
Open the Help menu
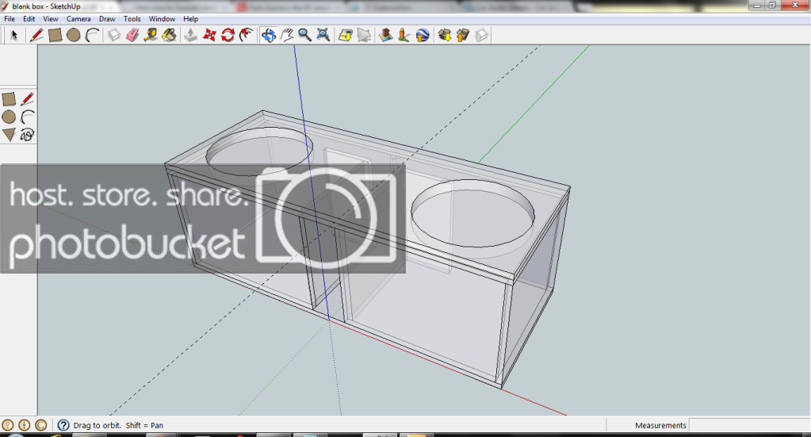tap(190, 18)
